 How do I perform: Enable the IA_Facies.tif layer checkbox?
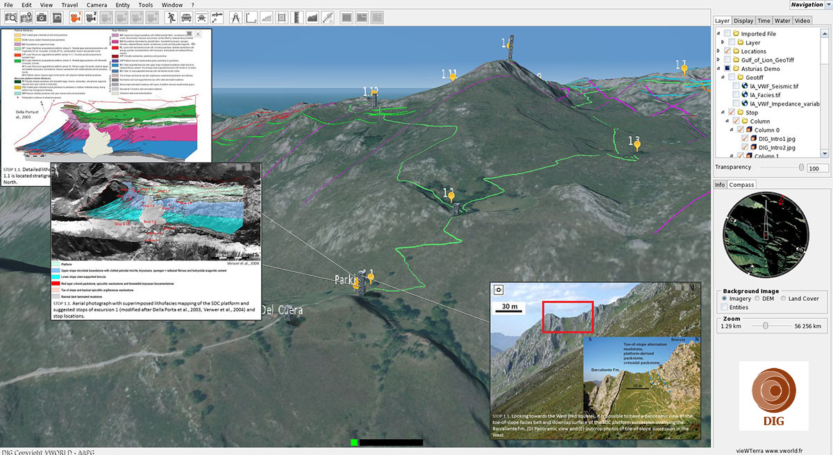point(737,94)
